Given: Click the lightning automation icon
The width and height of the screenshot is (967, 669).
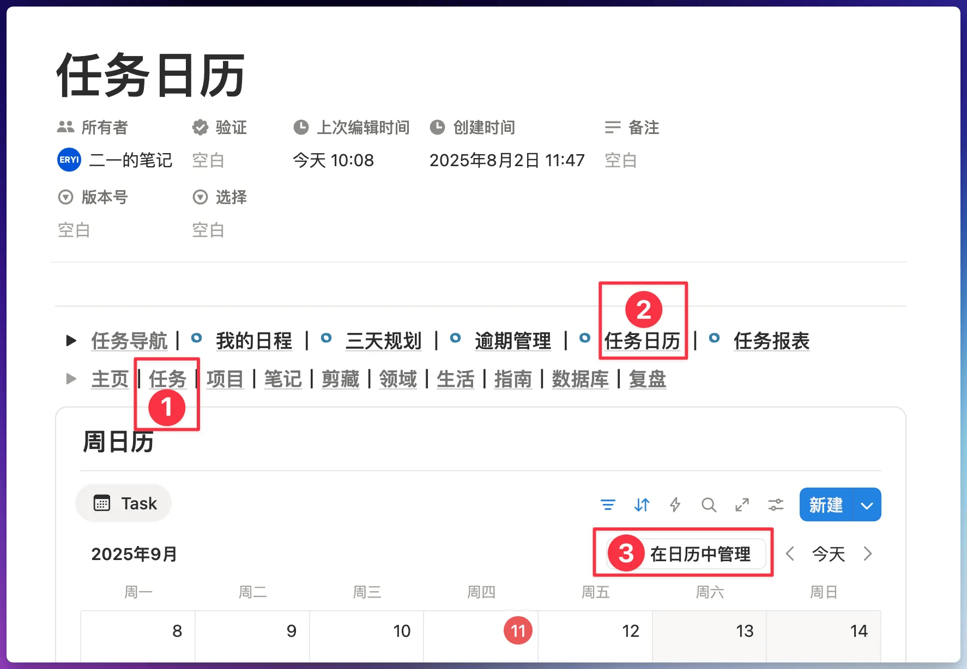Looking at the screenshot, I should 675,505.
